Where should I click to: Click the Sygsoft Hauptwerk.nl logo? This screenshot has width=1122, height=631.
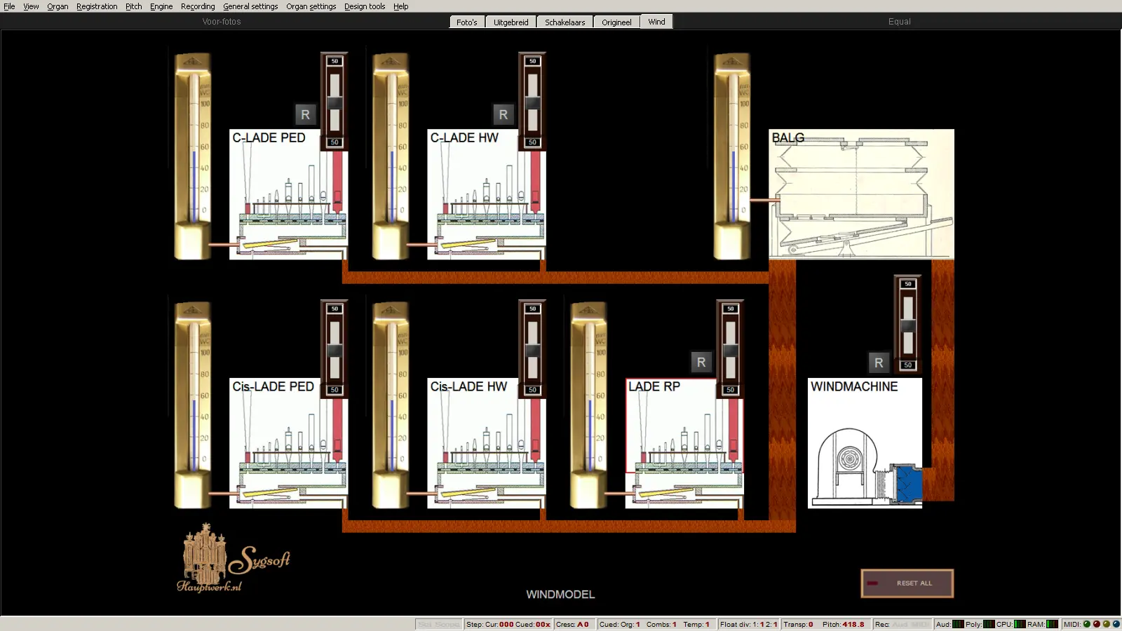pyautogui.click(x=233, y=559)
